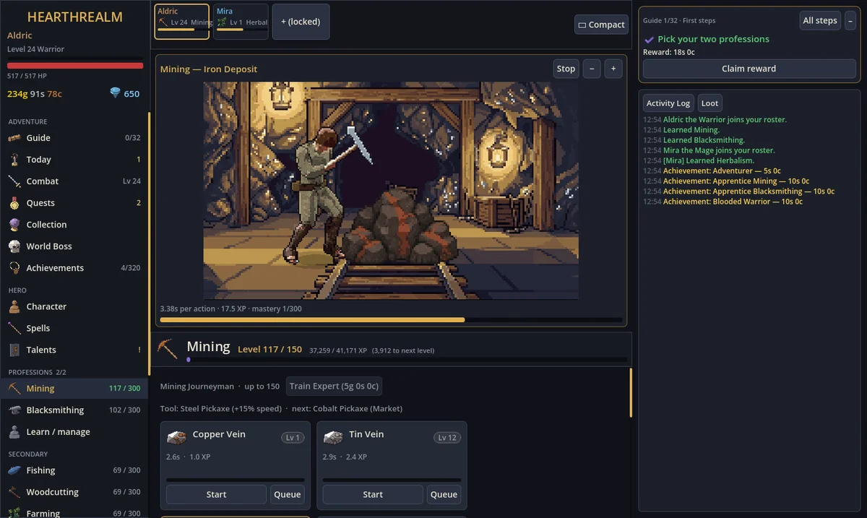867x518 pixels.
Task: Click log entry Achievement: Blooded Warrior
Action: click(733, 202)
